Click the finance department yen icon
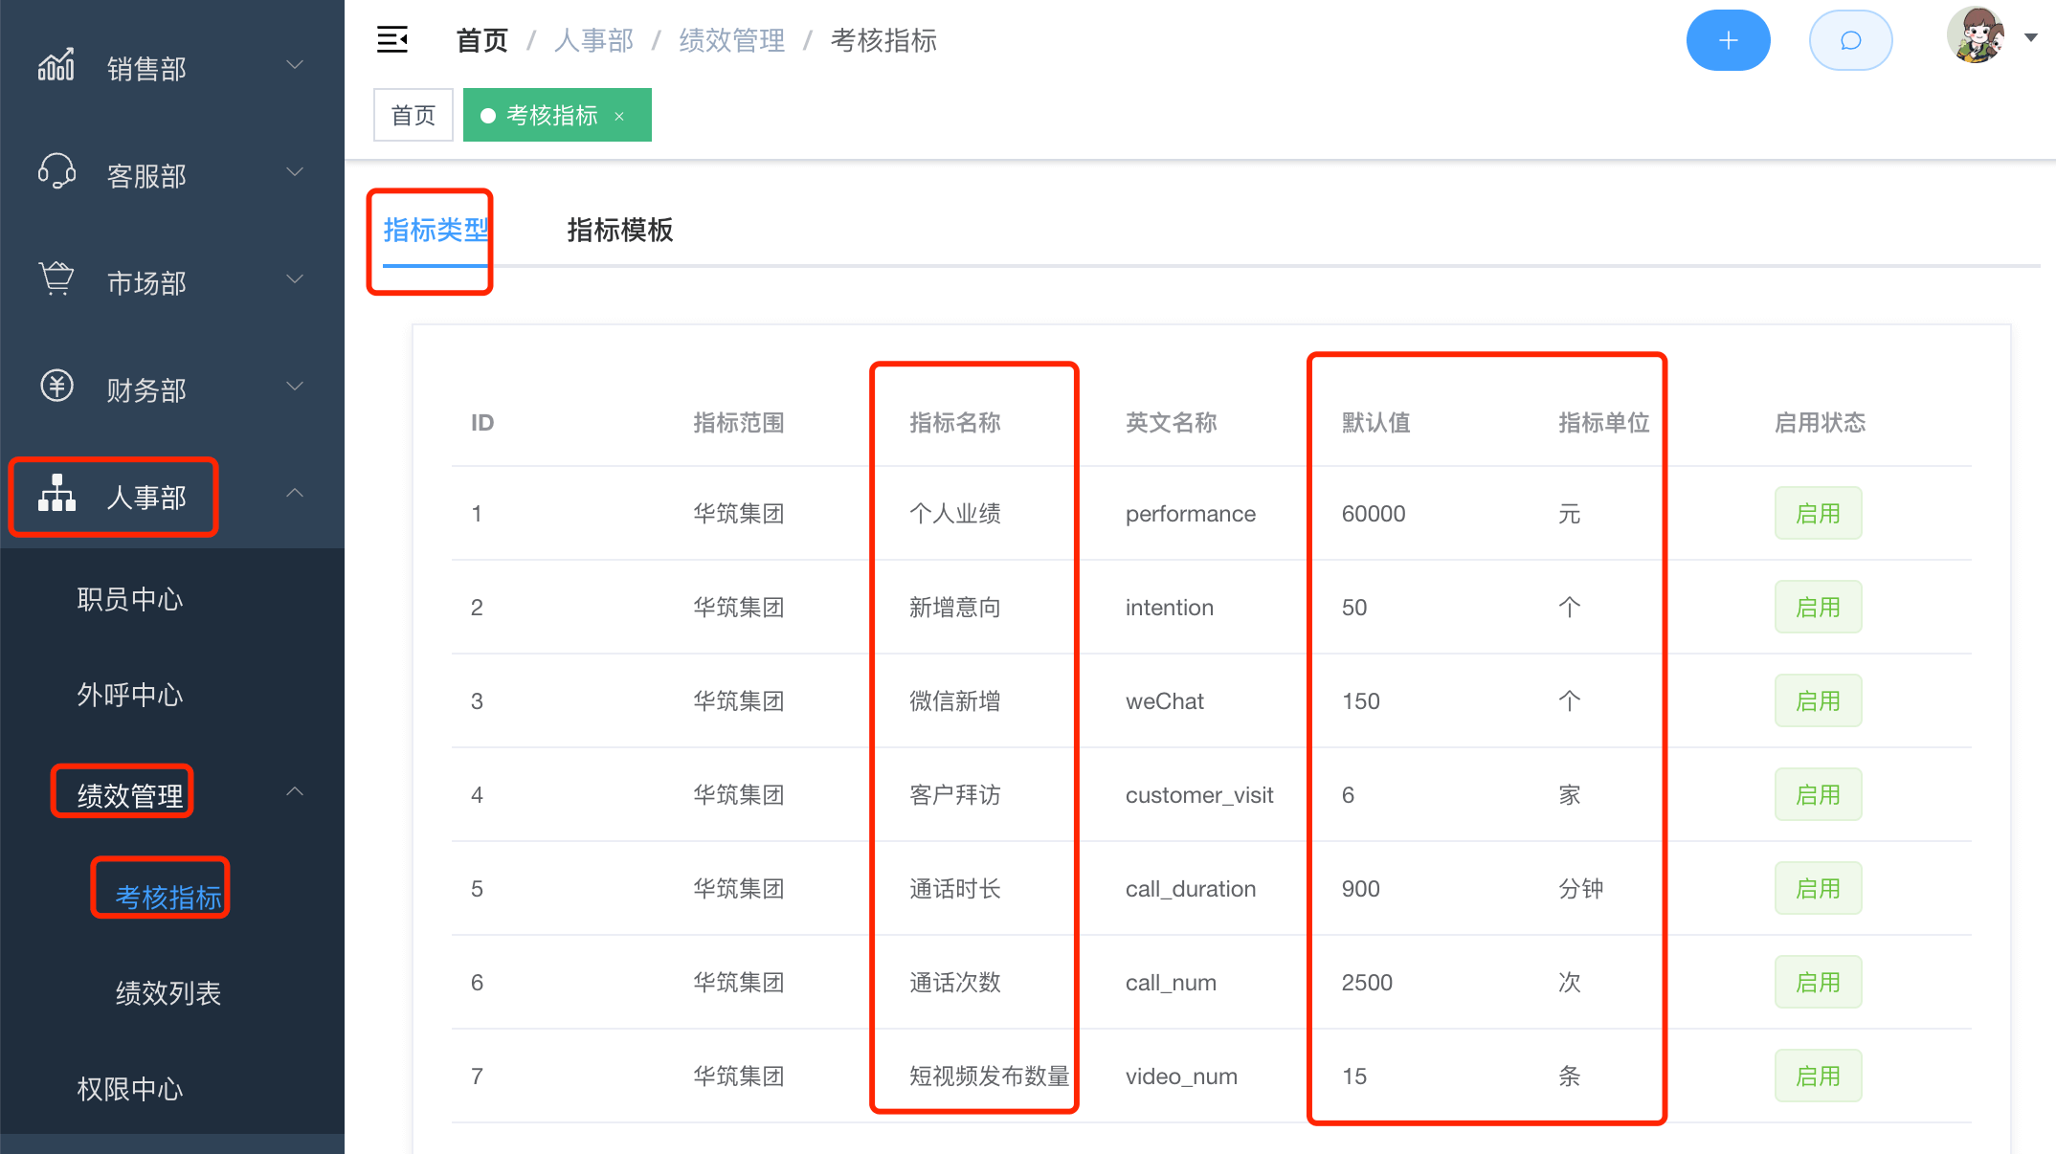The height and width of the screenshot is (1154, 2056). (x=56, y=387)
